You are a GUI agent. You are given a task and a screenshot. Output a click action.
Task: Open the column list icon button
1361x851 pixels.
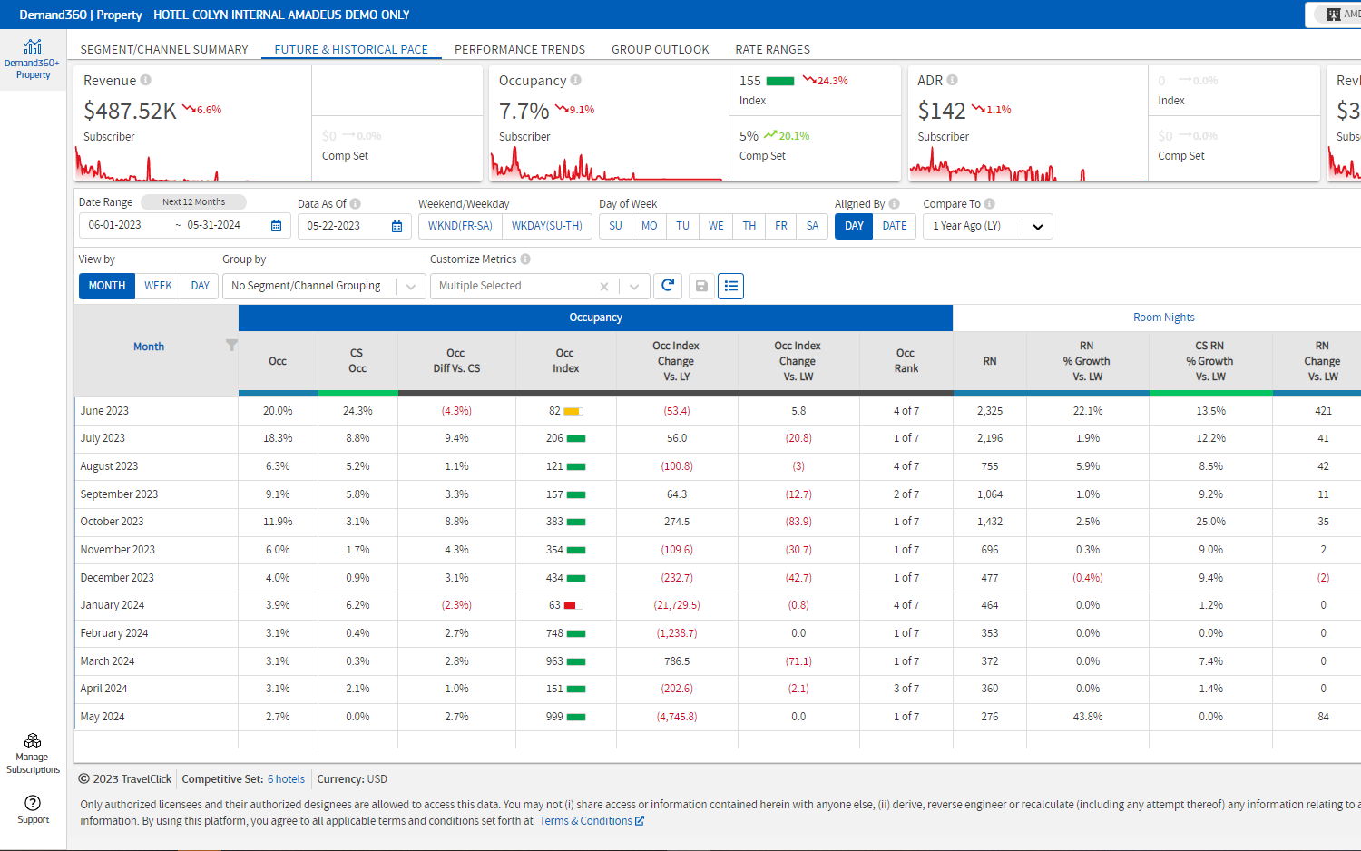(731, 286)
